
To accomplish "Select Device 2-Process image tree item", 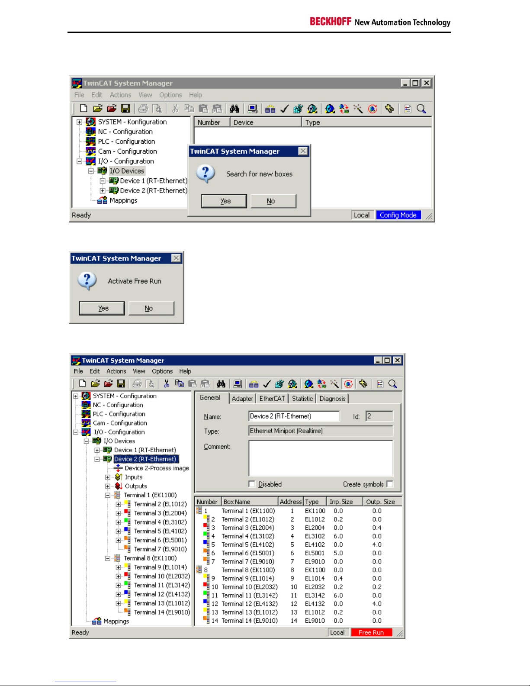I will point(157,468).
